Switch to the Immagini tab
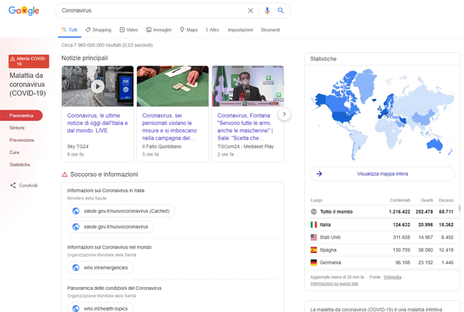Image resolution: width=464 pixels, height=312 pixels. pos(158,30)
